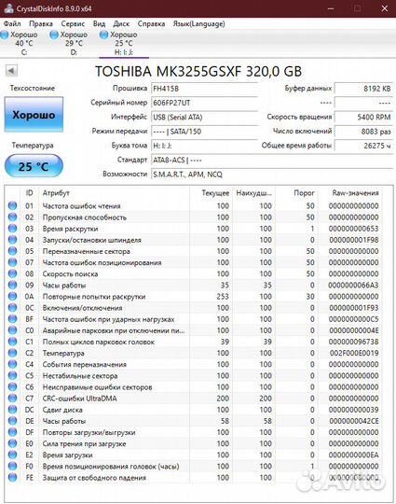Click the Интерфейс field USB (Serial ATA)
This screenshot has width=396, height=504.
tap(204, 117)
